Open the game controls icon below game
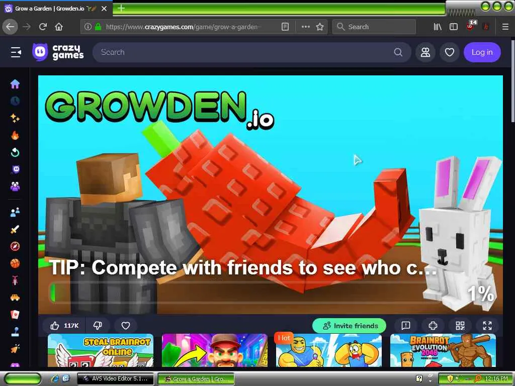 (x=433, y=326)
